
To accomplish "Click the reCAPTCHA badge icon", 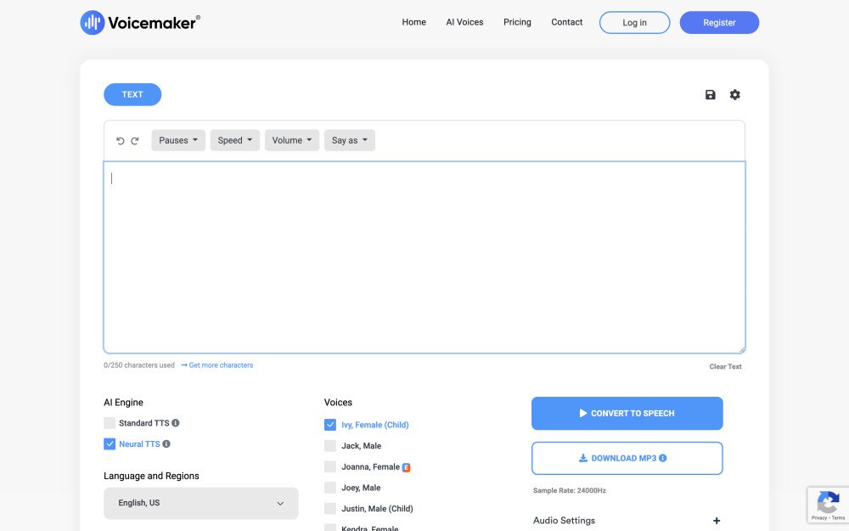I will pyautogui.click(x=827, y=502).
